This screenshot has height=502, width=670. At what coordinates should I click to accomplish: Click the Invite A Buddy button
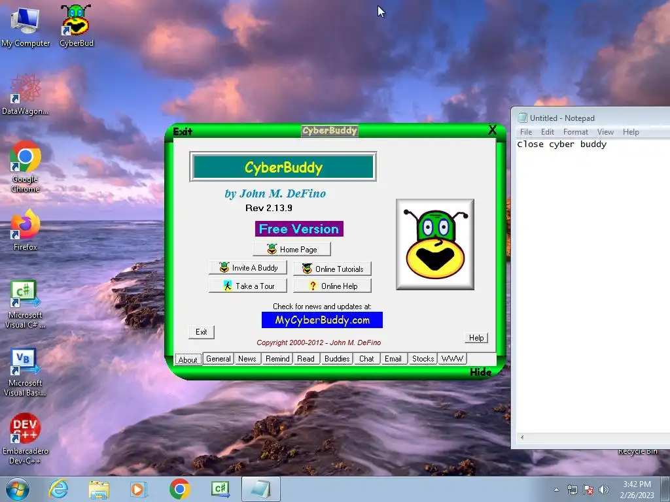coord(248,267)
